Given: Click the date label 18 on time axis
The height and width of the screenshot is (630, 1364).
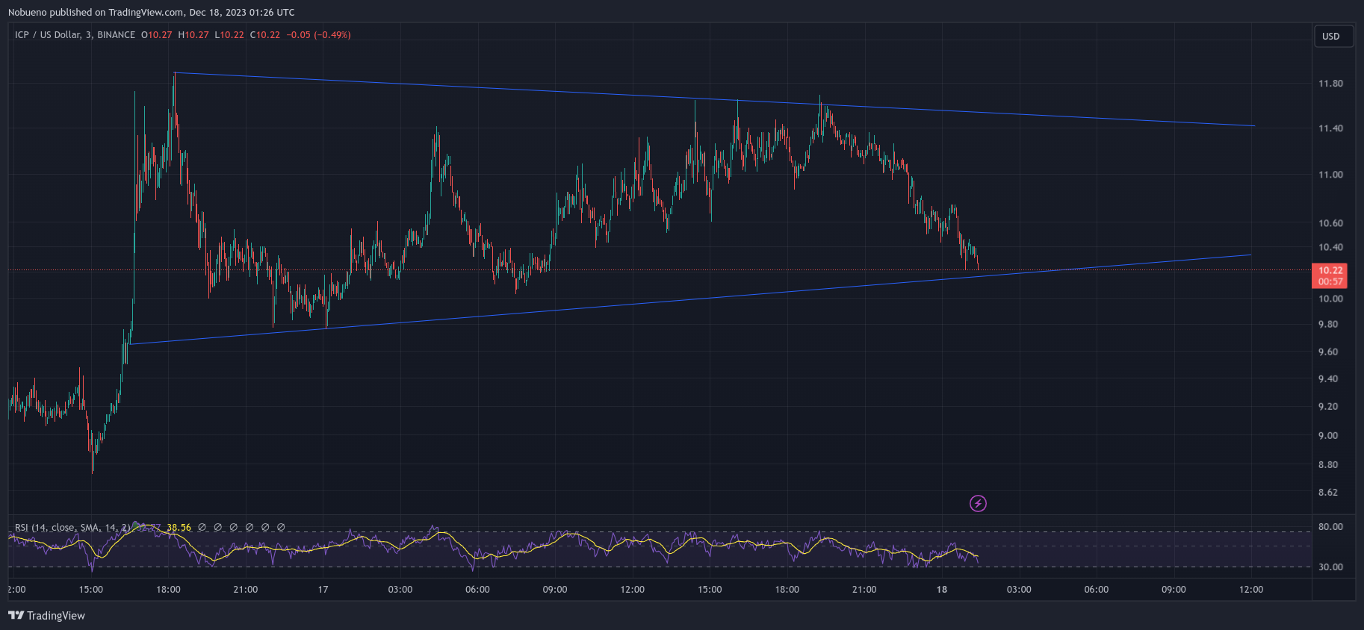Looking at the screenshot, I should [942, 590].
